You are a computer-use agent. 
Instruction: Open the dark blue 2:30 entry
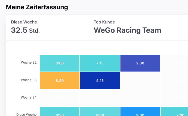pyautogui.click(x=140, y=63)
